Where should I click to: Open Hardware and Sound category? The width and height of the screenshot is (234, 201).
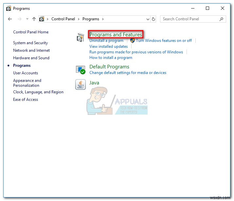[31, 58]
